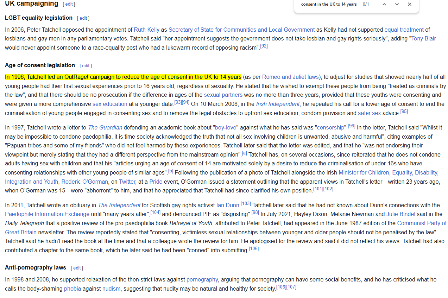Click the 0/1 find match counter
This screenshot has width=448, height=298.
tap(366, 4)
